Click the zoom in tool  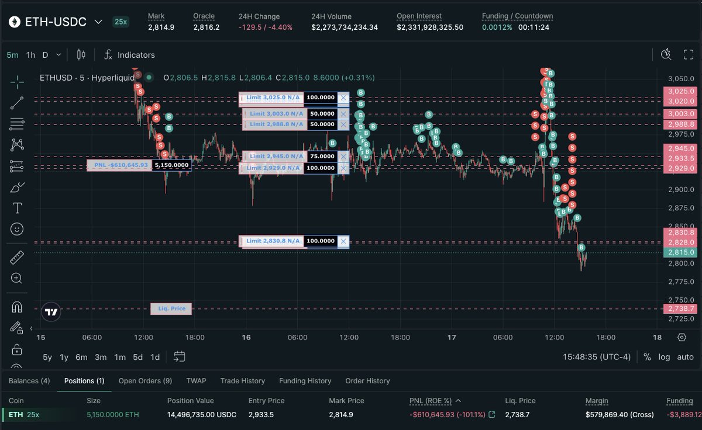(17, 278)
